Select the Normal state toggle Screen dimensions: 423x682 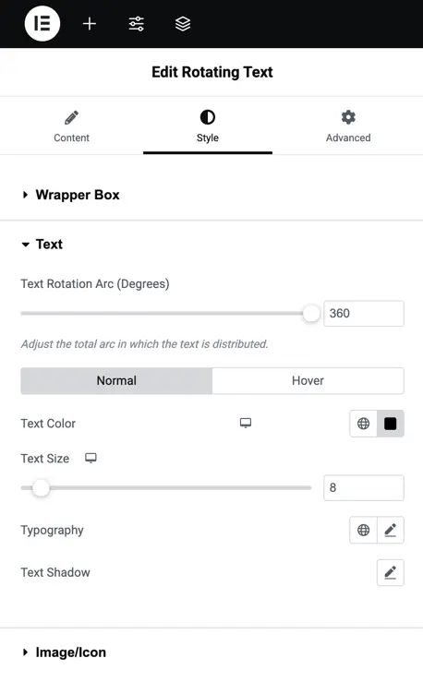(116, 380)
